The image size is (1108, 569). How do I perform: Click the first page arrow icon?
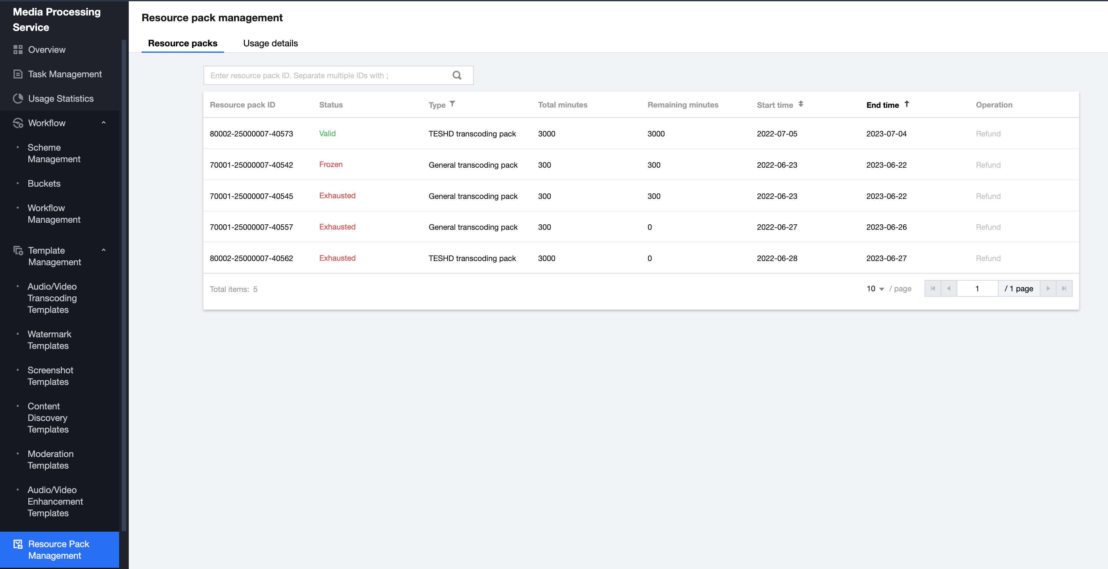933,289
